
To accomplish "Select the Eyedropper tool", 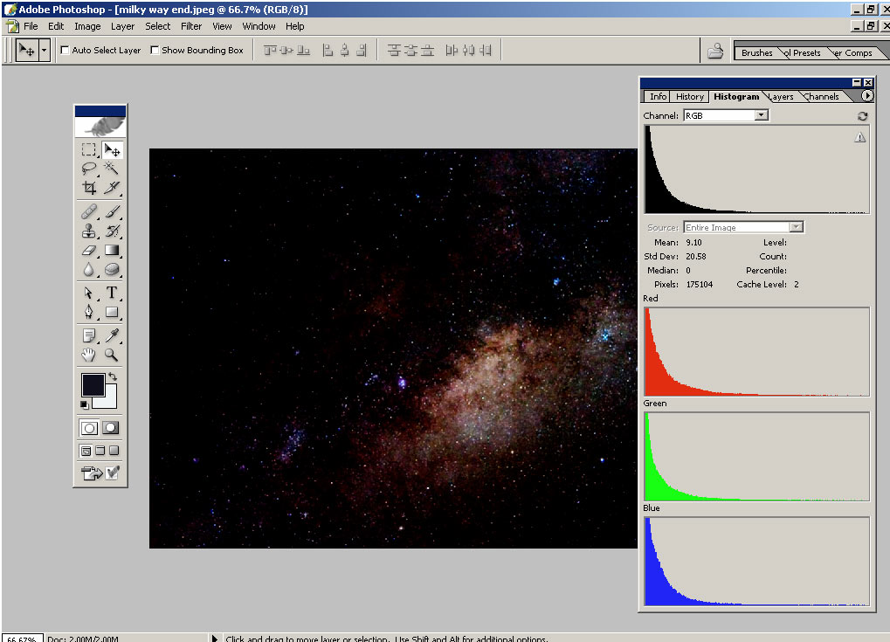I will [x=112, y=335].
